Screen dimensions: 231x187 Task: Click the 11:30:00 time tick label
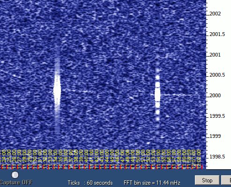pos(35,159)
